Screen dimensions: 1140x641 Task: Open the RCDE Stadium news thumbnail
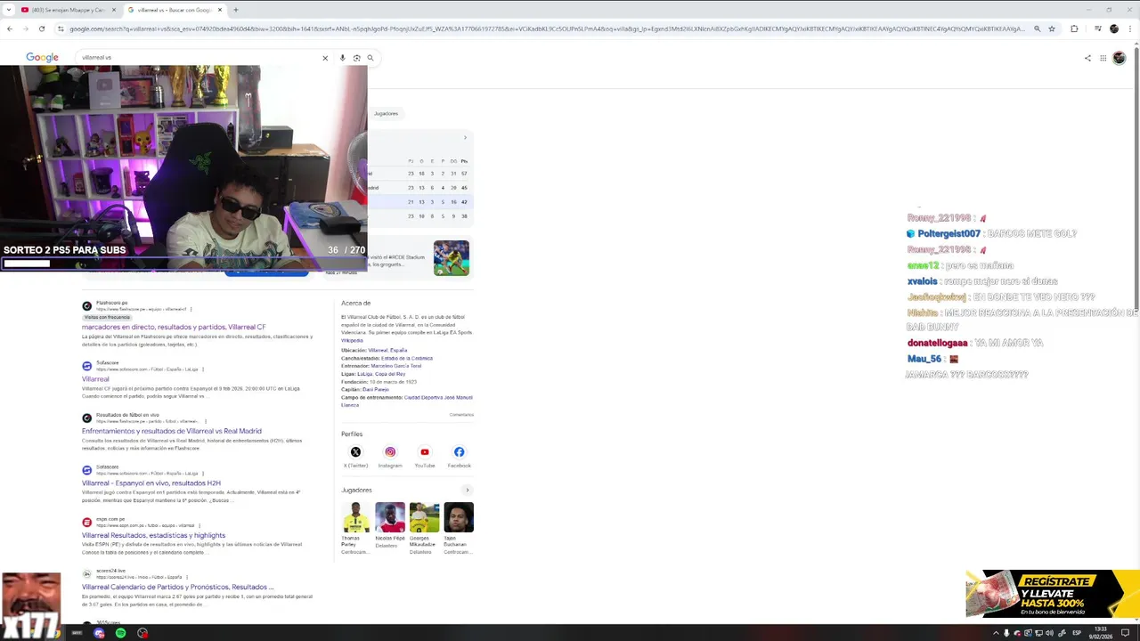point(452,258)
